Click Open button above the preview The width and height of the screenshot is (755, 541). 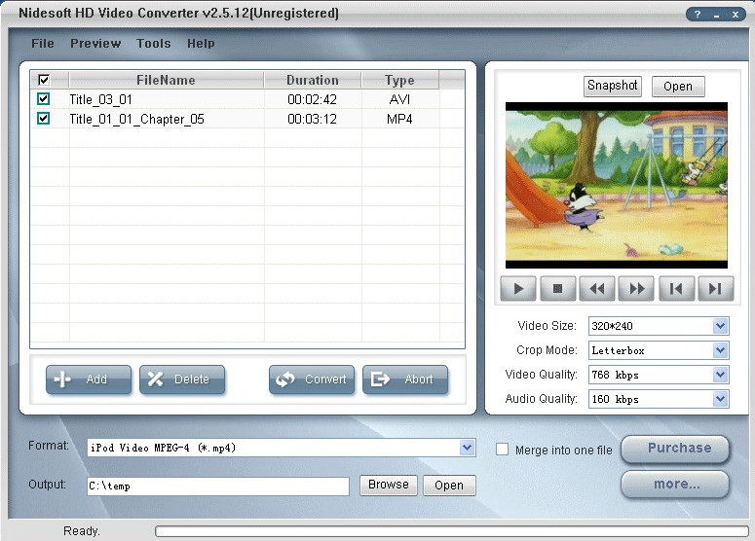[678, 87]
